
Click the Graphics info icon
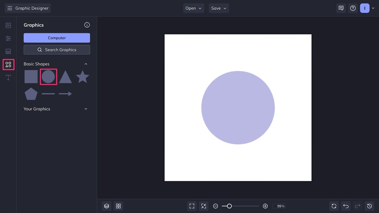point(87,25)
